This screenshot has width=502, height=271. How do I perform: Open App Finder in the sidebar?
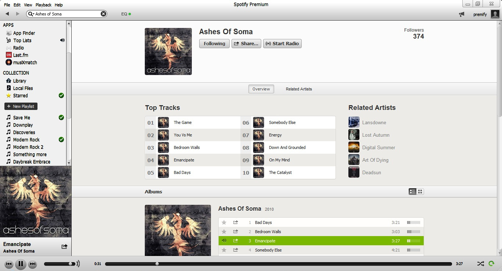pyautogui.click(x=24, y=33)
